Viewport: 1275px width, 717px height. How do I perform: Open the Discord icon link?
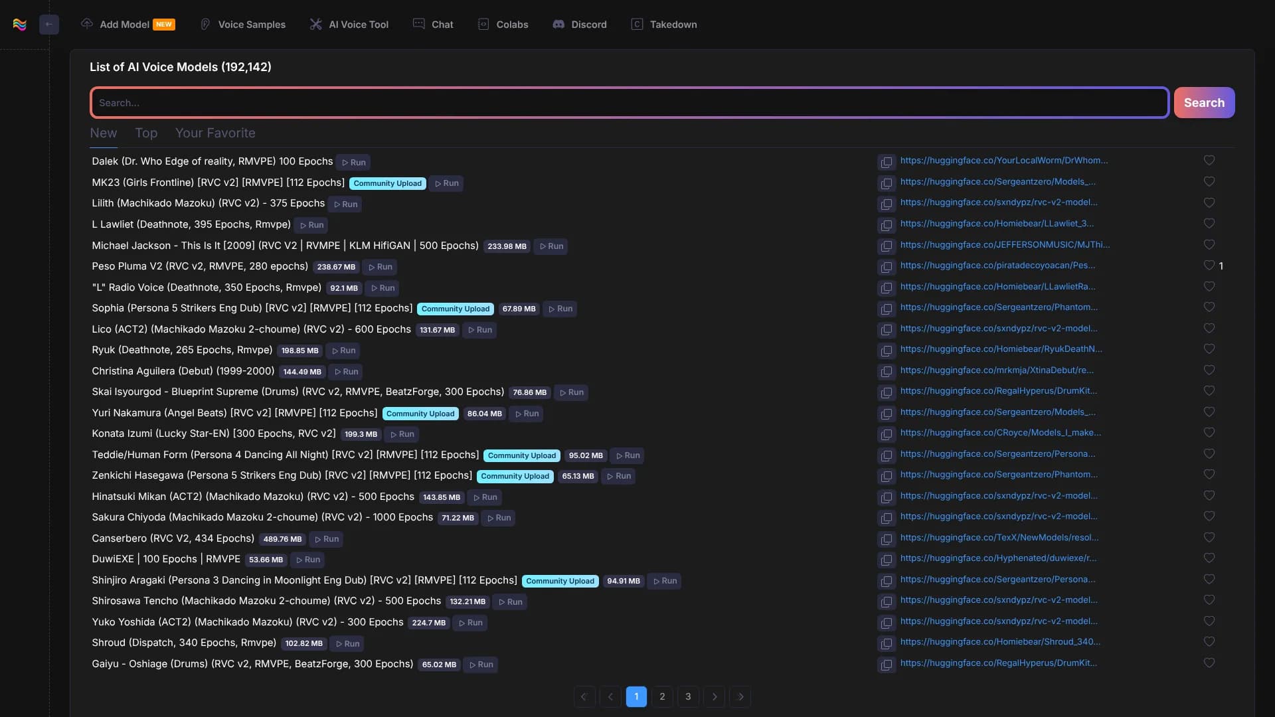[558, 25]
